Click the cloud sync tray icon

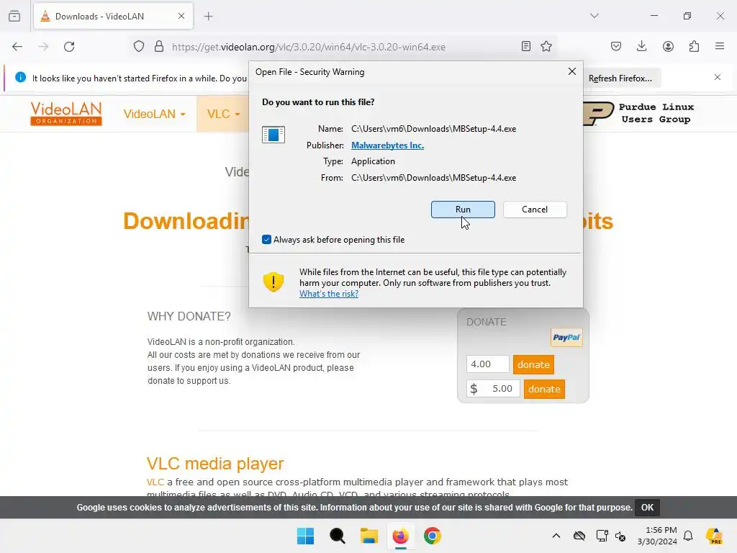point(579,536)
